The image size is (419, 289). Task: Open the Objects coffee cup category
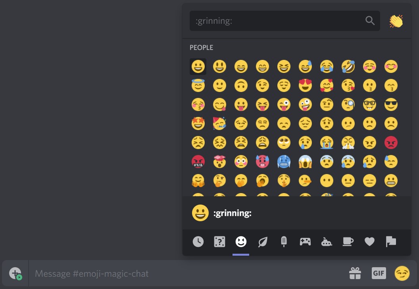(348, 242)
